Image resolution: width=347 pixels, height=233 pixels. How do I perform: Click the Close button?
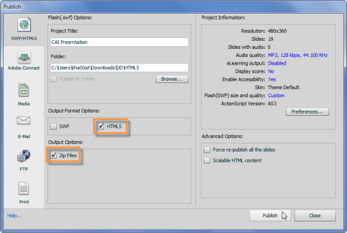315,216
